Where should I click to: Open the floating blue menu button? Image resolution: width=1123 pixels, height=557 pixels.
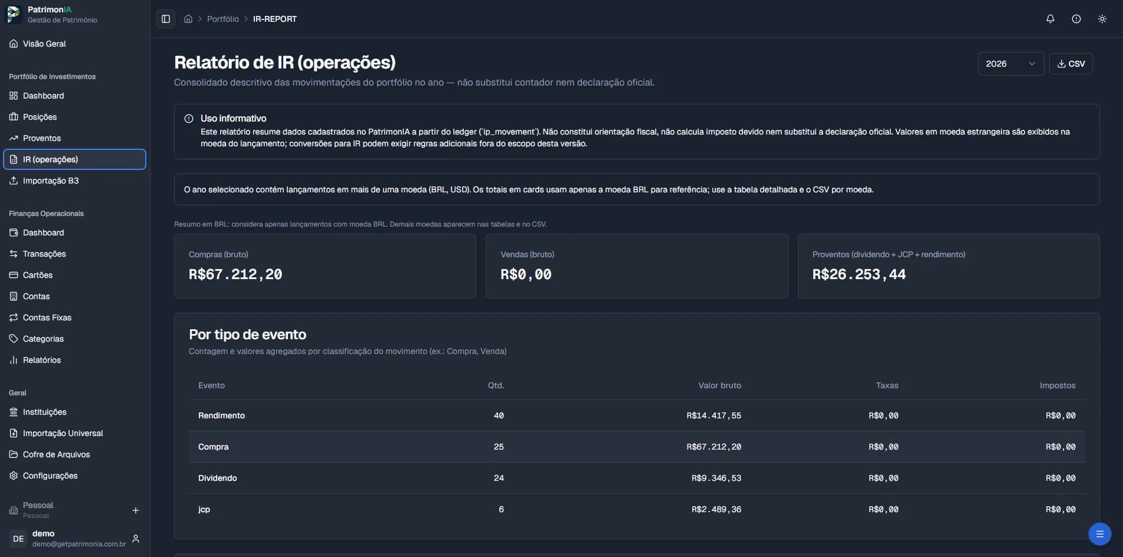pos(1099,534)
